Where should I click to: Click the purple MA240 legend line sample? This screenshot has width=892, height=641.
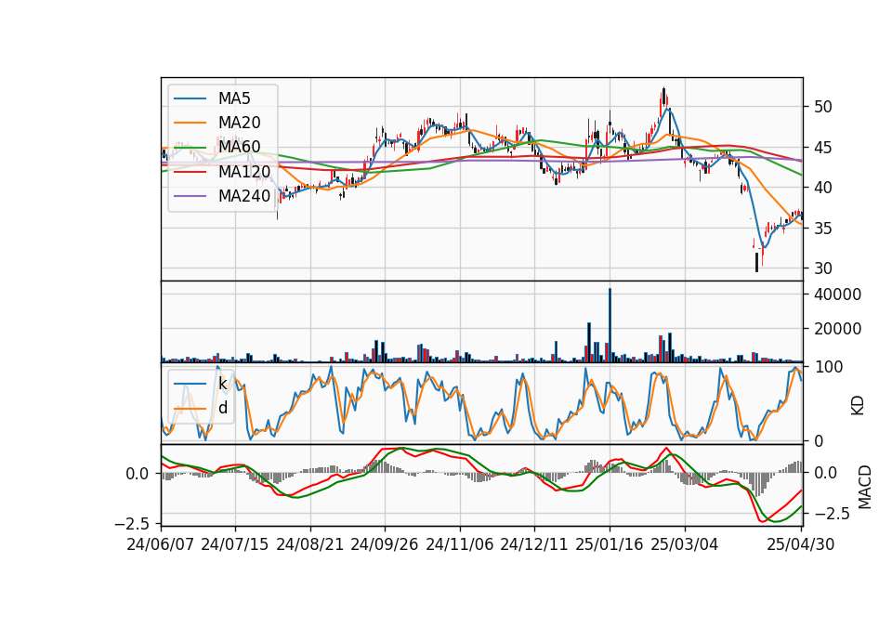[190, 196]
